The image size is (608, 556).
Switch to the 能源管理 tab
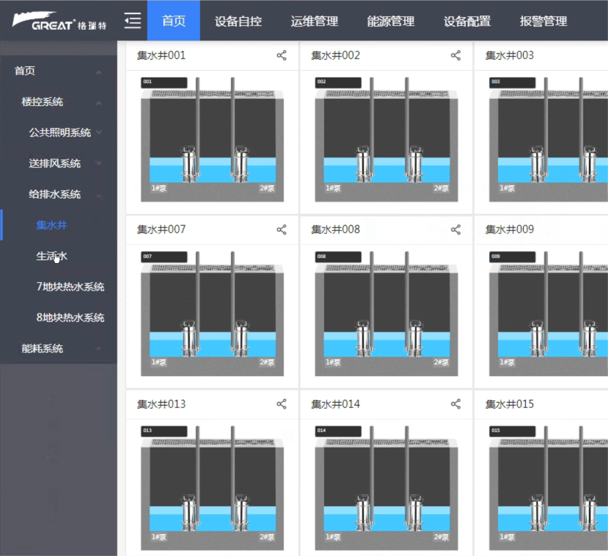pyautogui.click(x=391, y=21)
